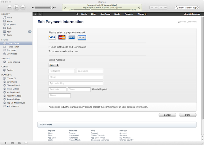The width and height of the screenshot is (204, 145).
Task: Switch to album list view icon
Action: [156, 7]
